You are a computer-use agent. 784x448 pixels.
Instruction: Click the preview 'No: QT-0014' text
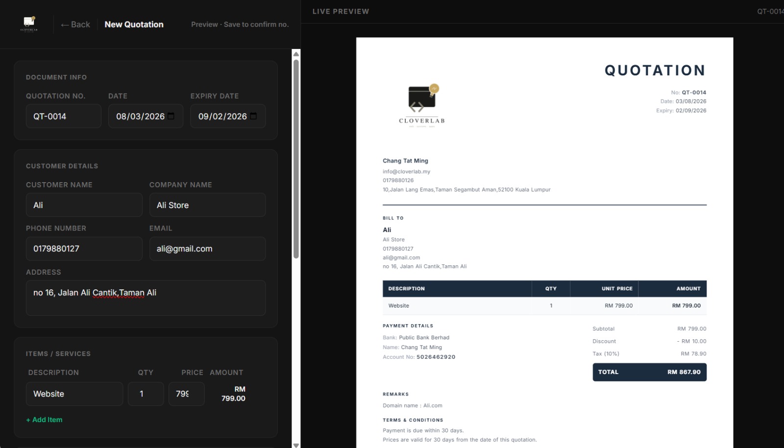[688, 92]
